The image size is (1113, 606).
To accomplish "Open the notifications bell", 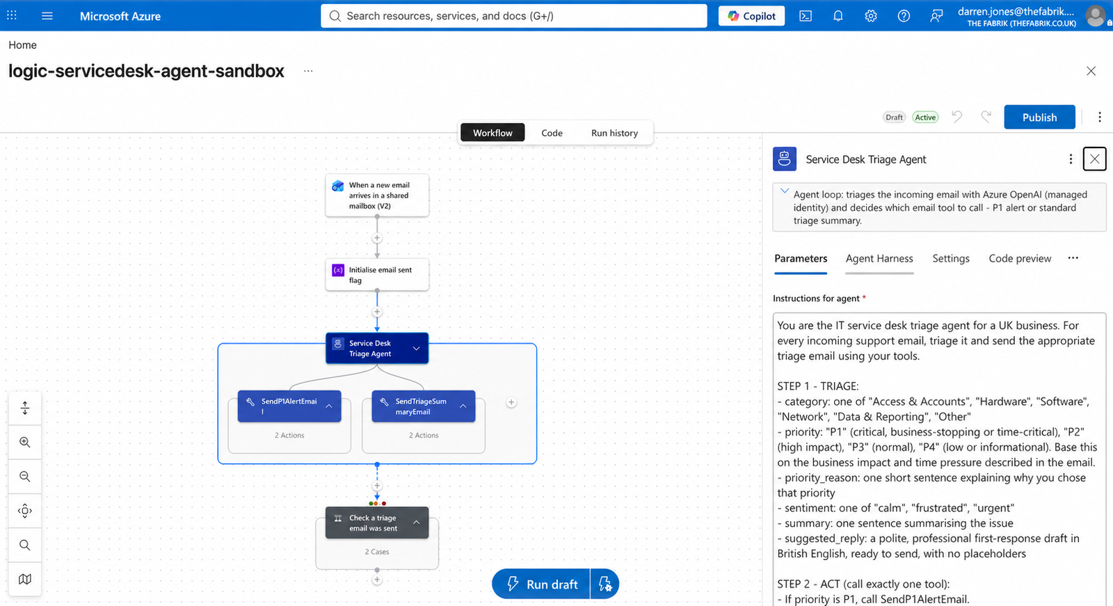I will pyautogui.click(x=838, y=16).
